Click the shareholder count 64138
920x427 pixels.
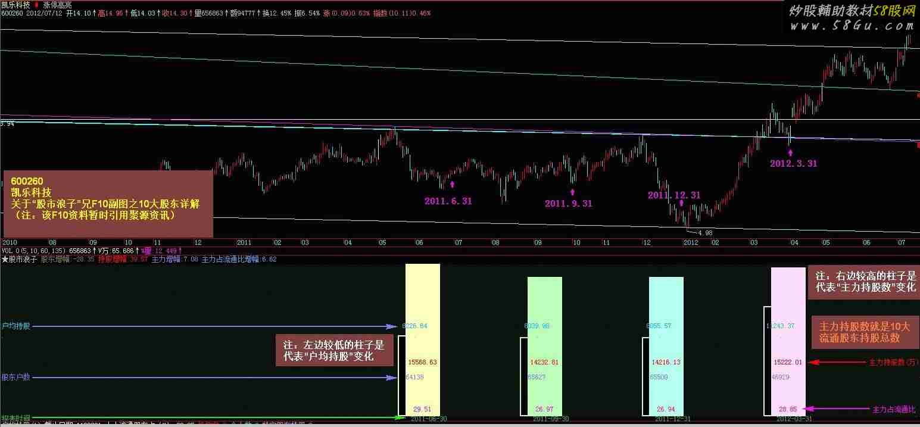click(415, 377)
